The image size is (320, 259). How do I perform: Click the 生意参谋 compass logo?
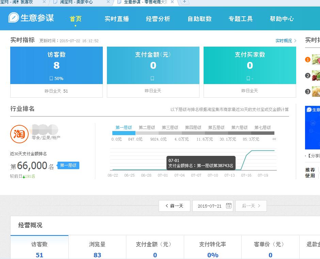pyautogui.click(x=14, y=18)
